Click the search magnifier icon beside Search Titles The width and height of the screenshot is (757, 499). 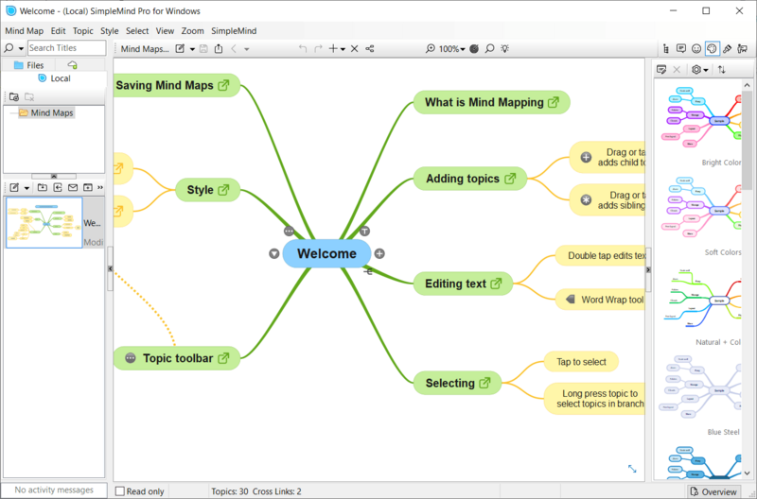[9, 48]
